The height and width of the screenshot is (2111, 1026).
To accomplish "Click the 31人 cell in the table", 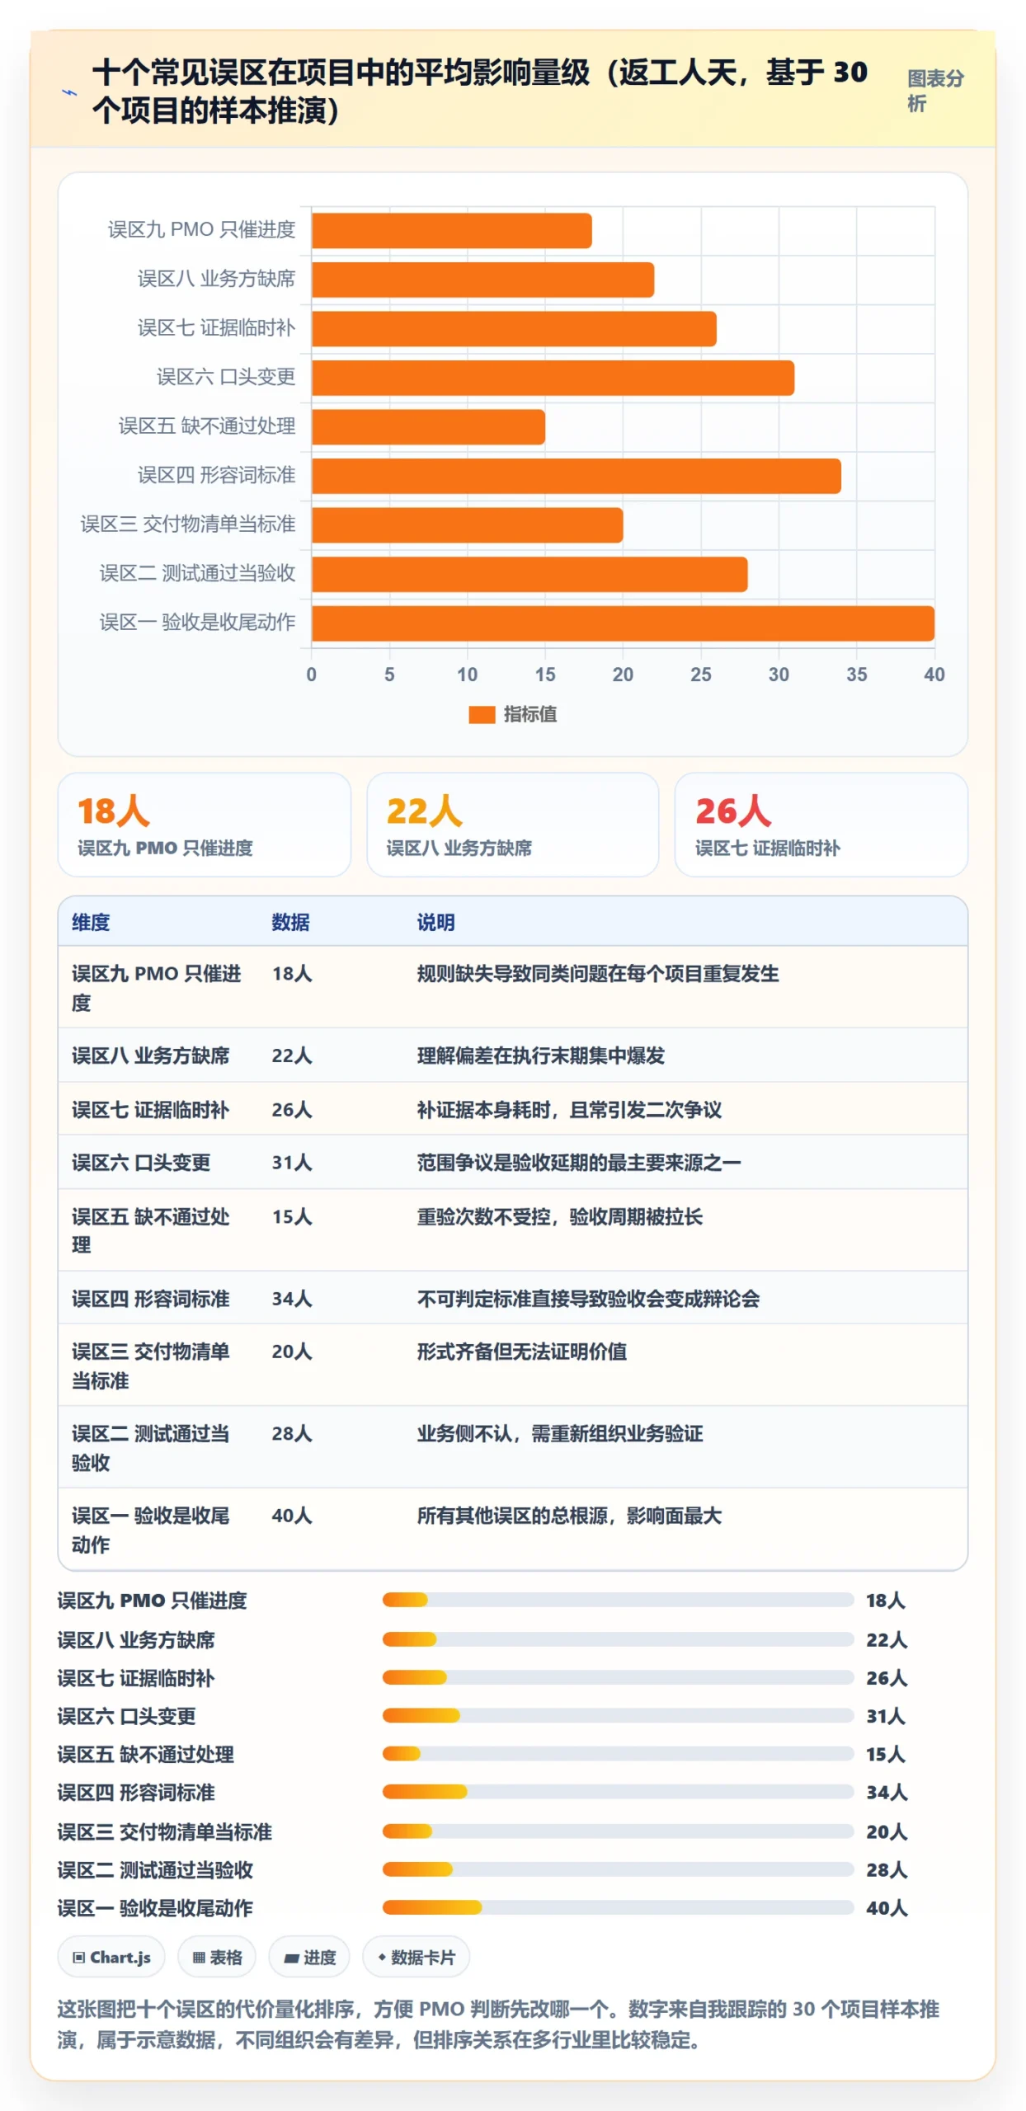I will [292, 1162].
